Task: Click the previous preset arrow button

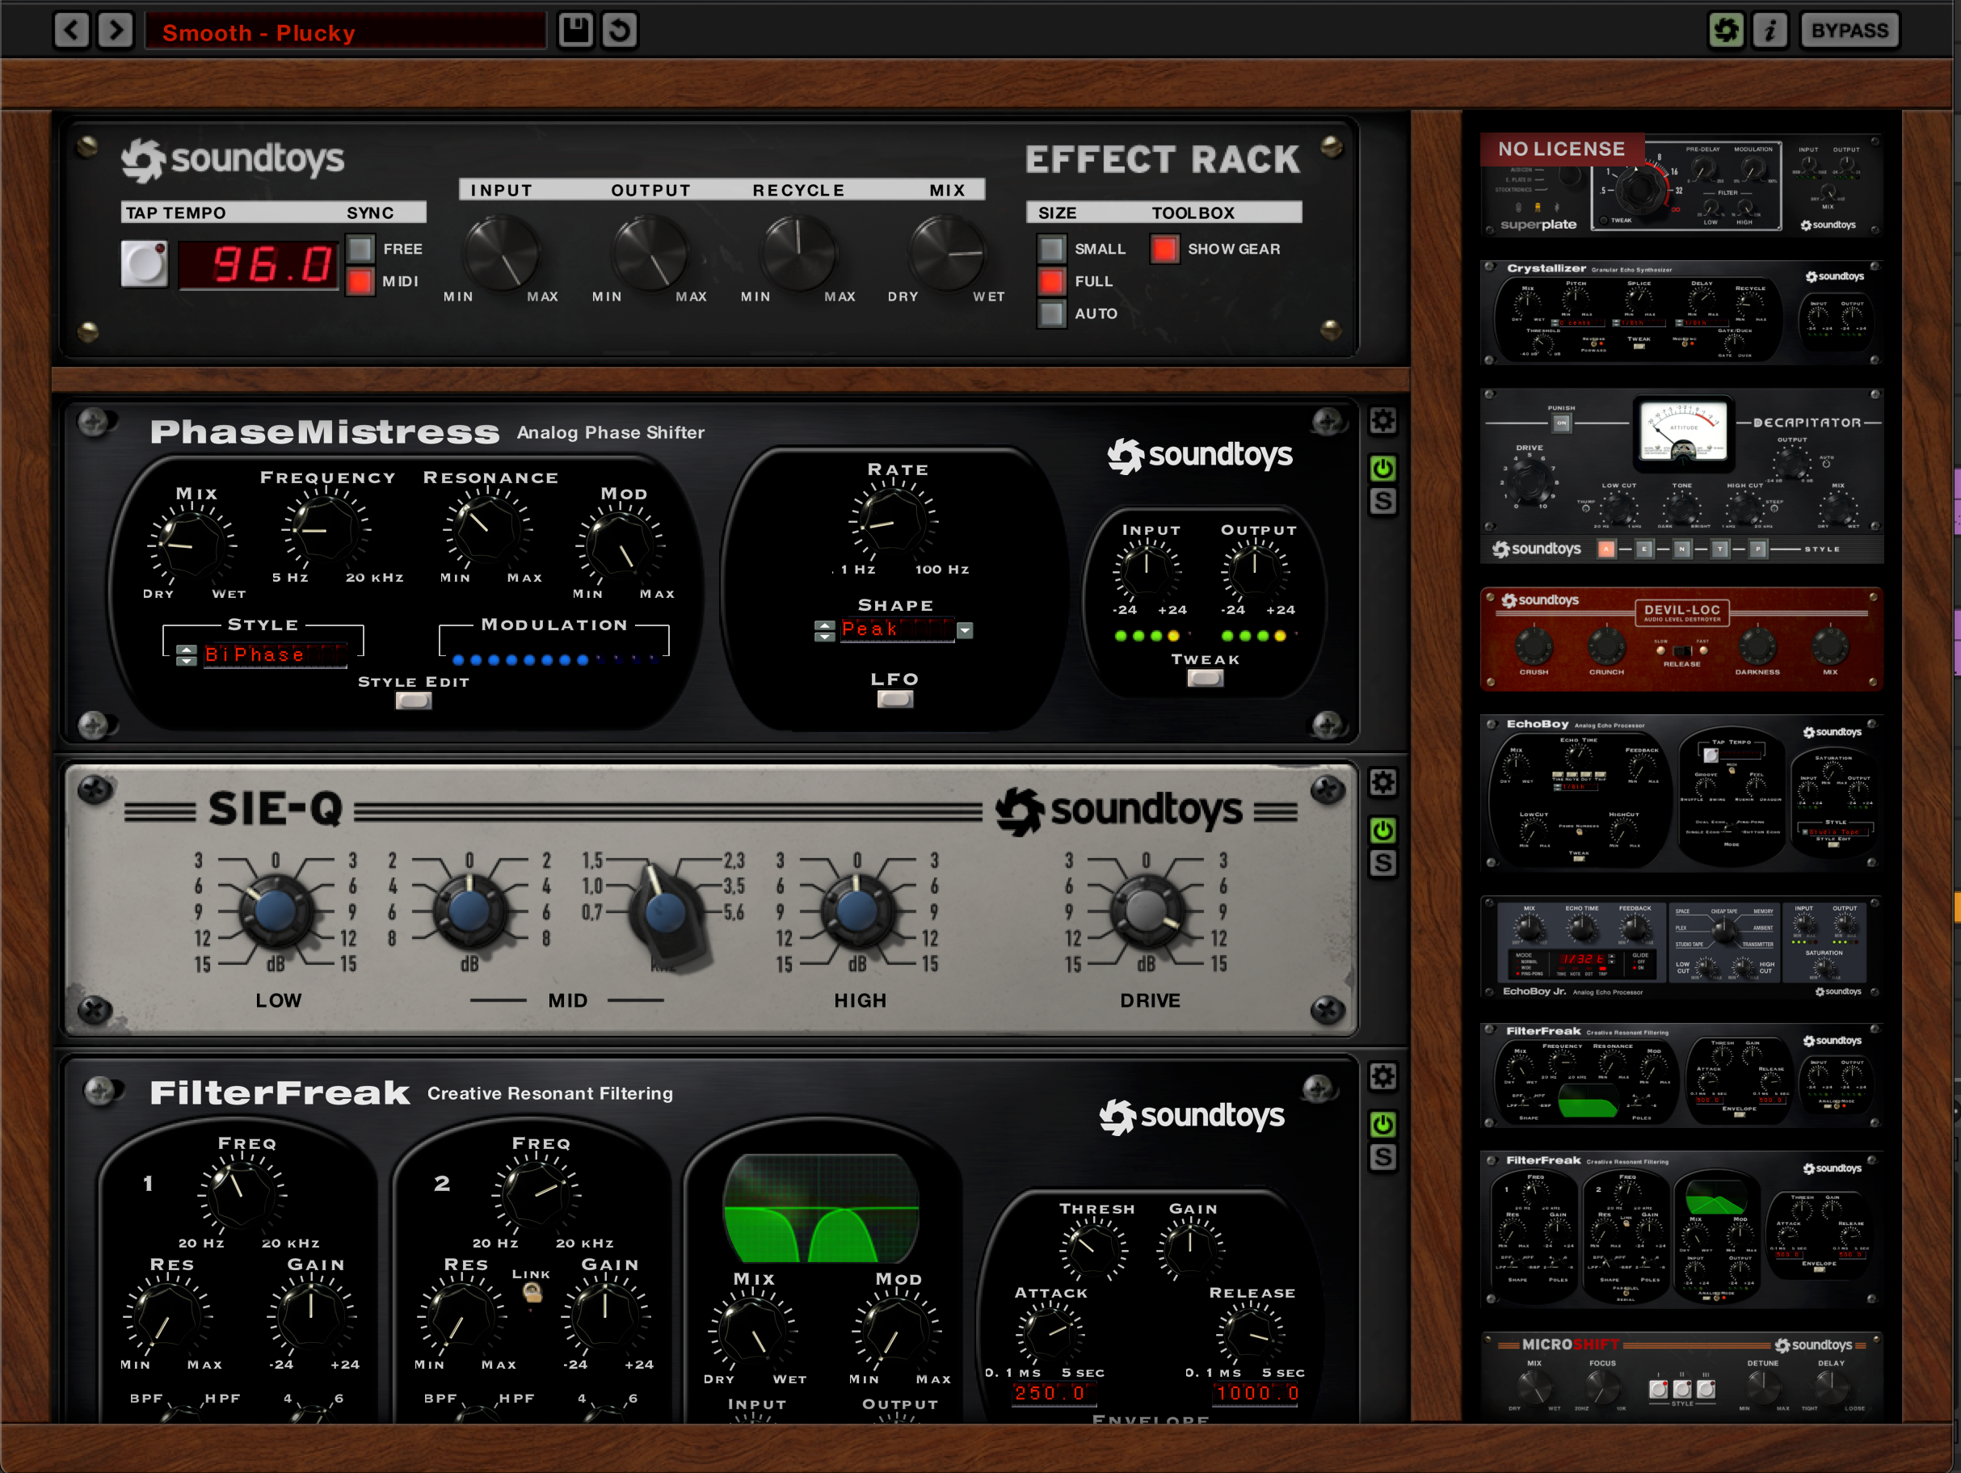Action: click(71, 30)
